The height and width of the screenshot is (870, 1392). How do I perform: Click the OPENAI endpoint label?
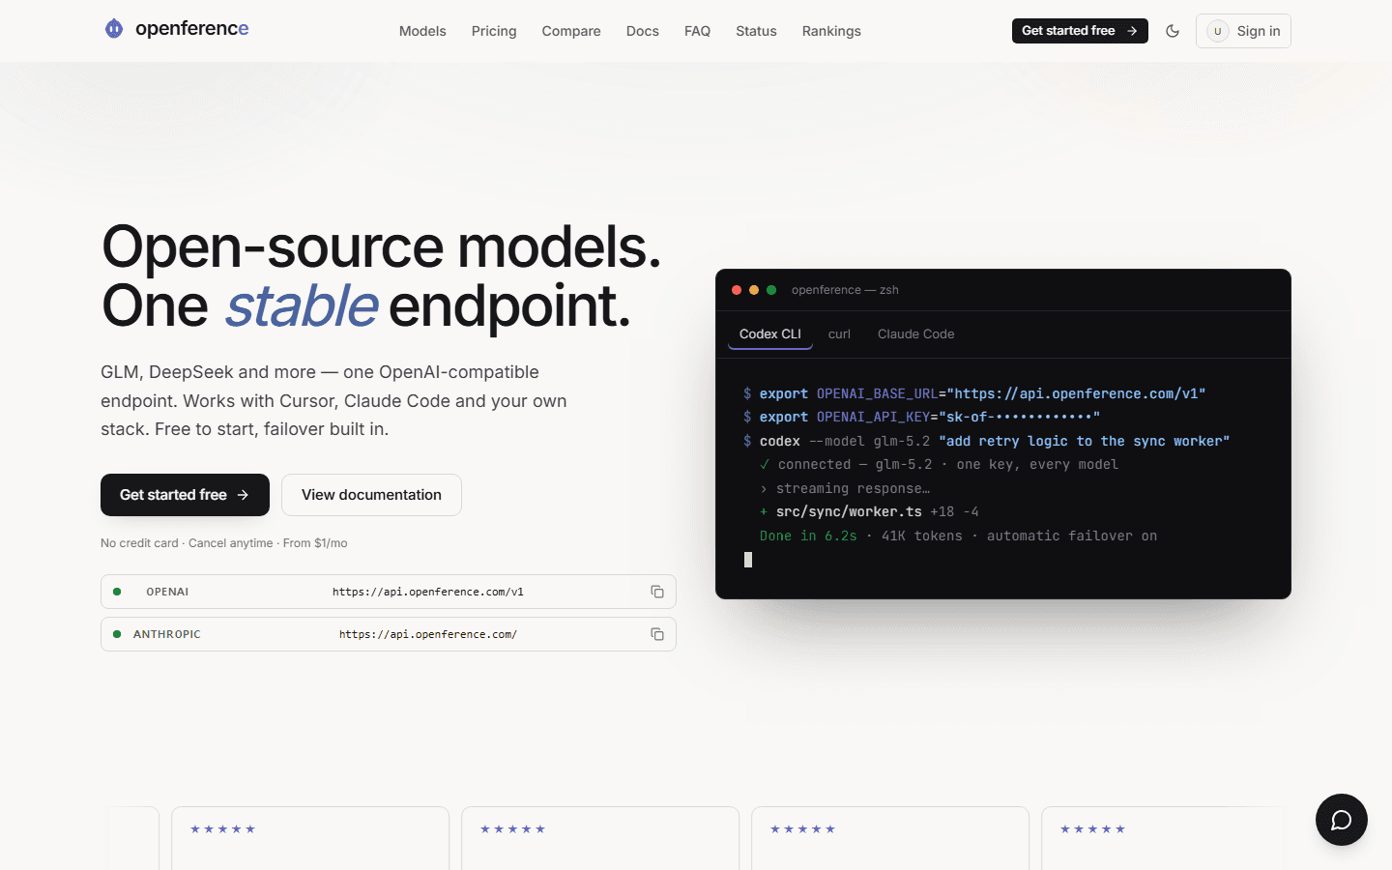point(167,592)
